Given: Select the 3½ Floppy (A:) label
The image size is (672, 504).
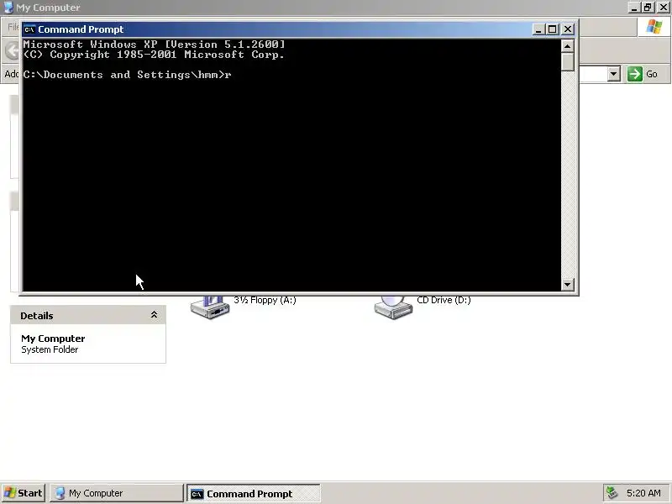Looking at the screenshot, I should point(265,300).
